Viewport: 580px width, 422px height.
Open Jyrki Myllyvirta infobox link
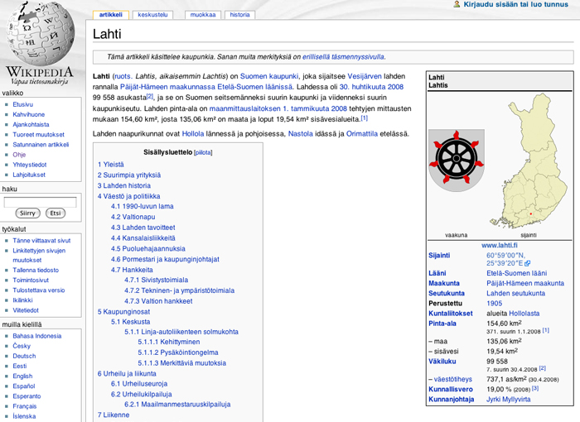point(508,400)
